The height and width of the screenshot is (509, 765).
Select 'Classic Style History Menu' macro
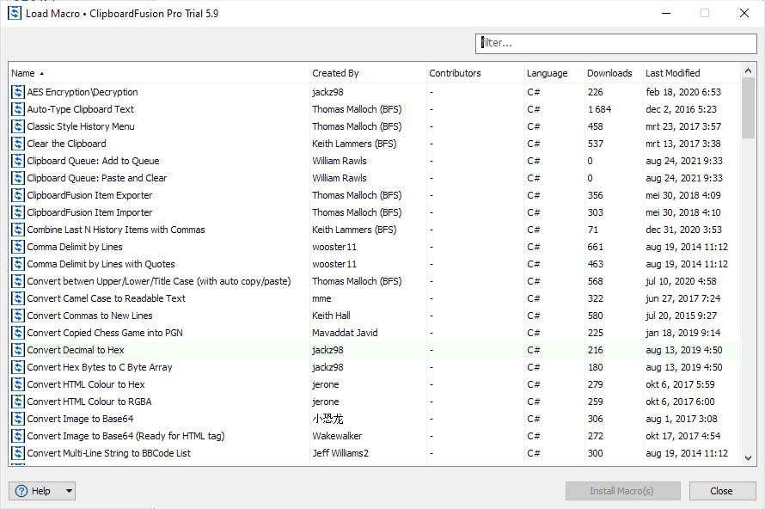point(81,126)
